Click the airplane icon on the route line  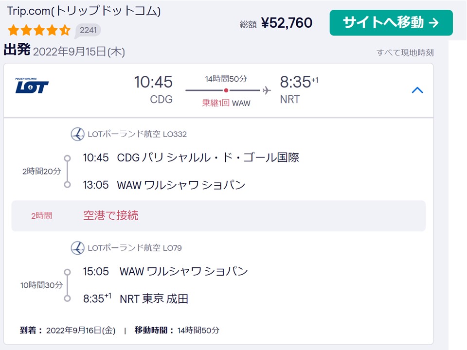(266, 90)
